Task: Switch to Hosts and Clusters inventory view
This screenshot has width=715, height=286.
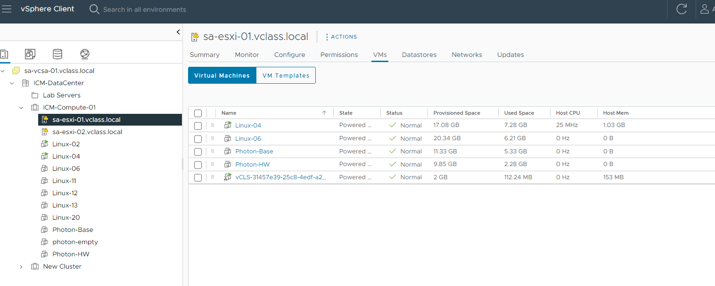Action: 4,54
